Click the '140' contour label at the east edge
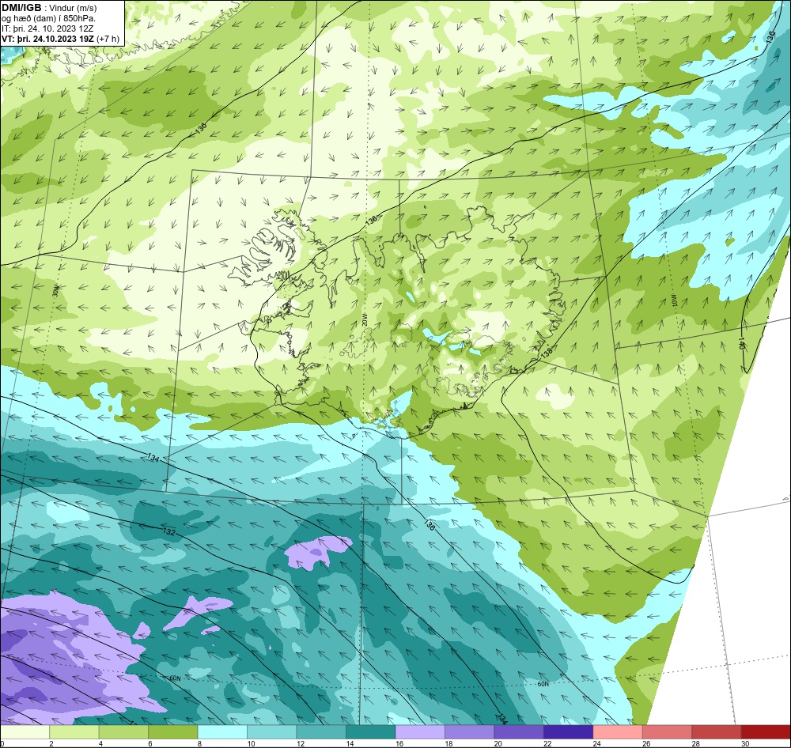 click(741, 345)
